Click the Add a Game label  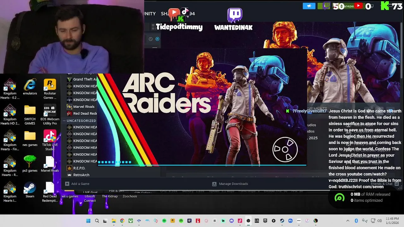click(x=80, y=184)
